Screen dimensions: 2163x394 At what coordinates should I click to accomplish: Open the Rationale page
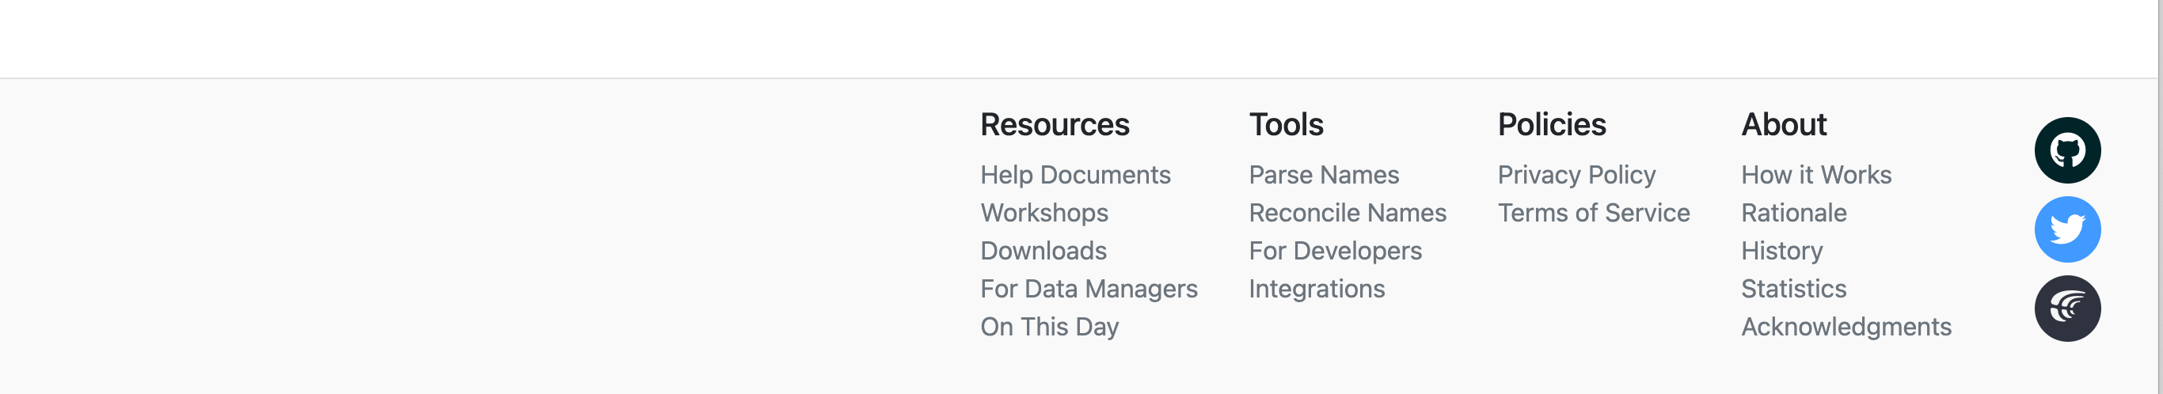coord(1793,213)
